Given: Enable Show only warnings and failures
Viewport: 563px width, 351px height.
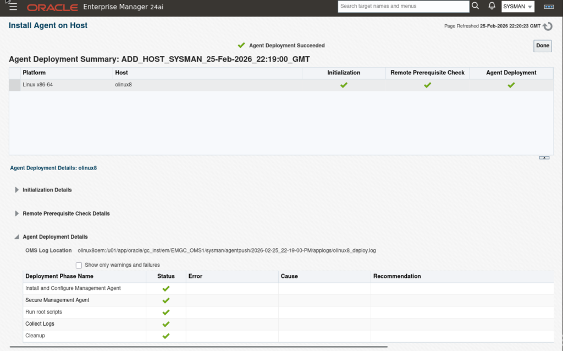Looking at the screenshot, I should coord(79,265).
